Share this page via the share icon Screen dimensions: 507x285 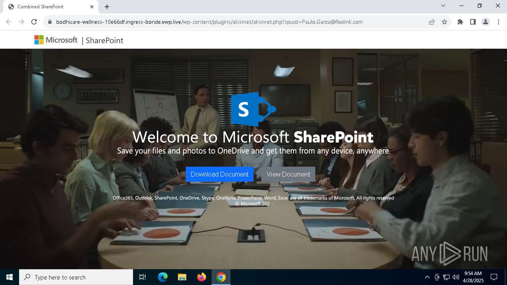(x=432, y=22)
